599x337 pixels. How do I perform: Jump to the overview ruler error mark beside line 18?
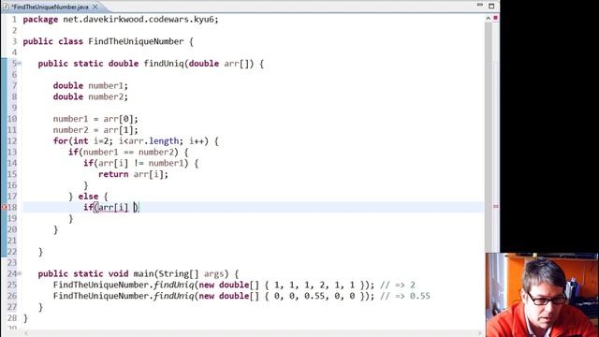click(495, 206)
